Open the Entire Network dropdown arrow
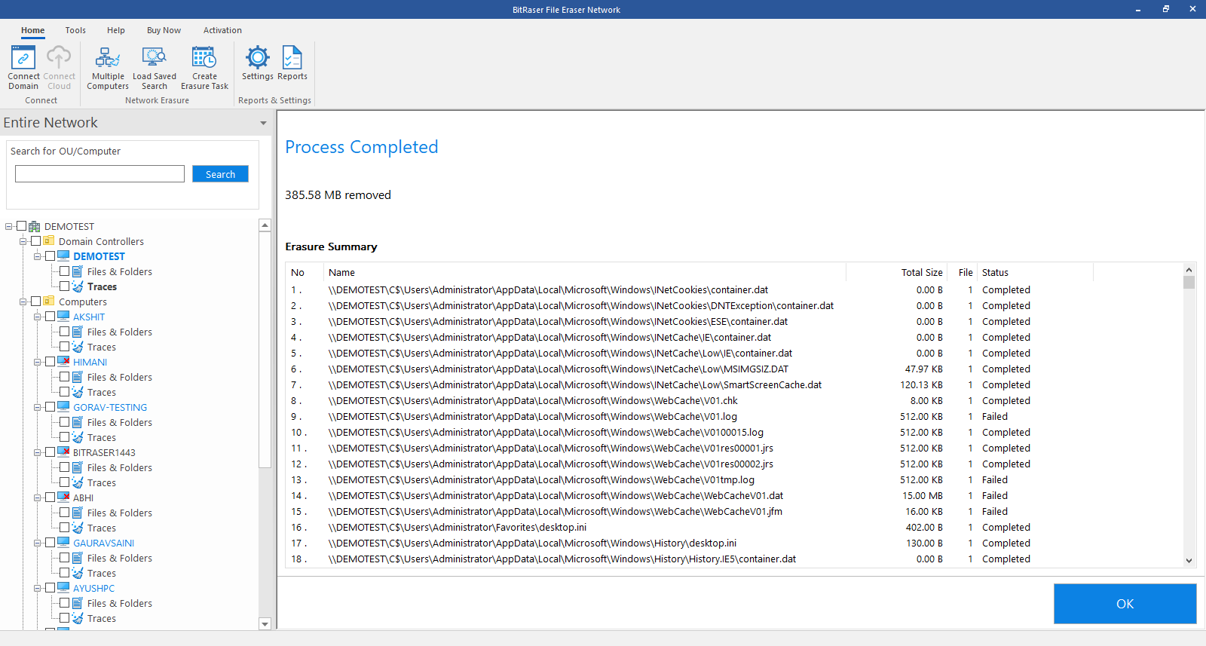1206x646 pixels. (x=263, y=123)
